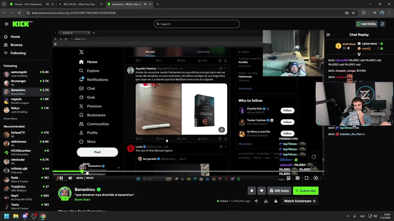394x221 pixels.
Task: Collapse the Chat Replay panel
Action: pos(328,35)
